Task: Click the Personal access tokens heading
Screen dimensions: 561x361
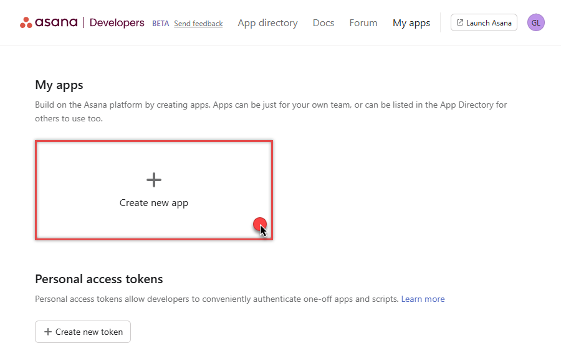Action: (x=98, y=279)
